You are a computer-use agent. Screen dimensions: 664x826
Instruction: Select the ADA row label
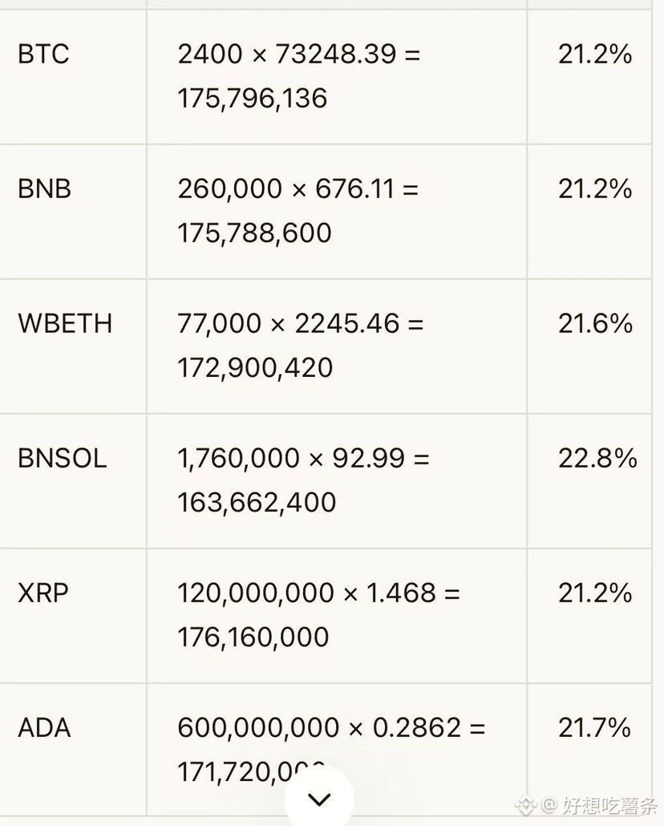click(x=44, y=728)
